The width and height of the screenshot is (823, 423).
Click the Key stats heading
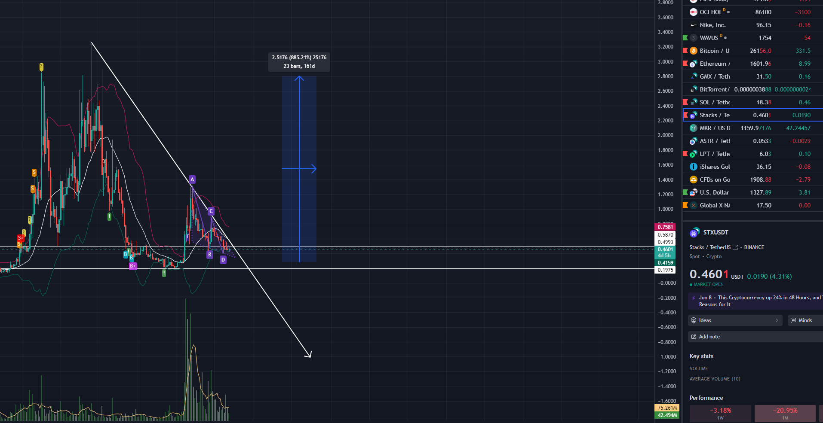point(701,356)
